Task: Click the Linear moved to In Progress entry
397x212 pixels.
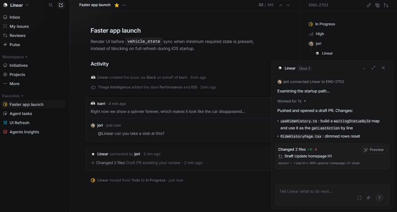Action: 137,180
